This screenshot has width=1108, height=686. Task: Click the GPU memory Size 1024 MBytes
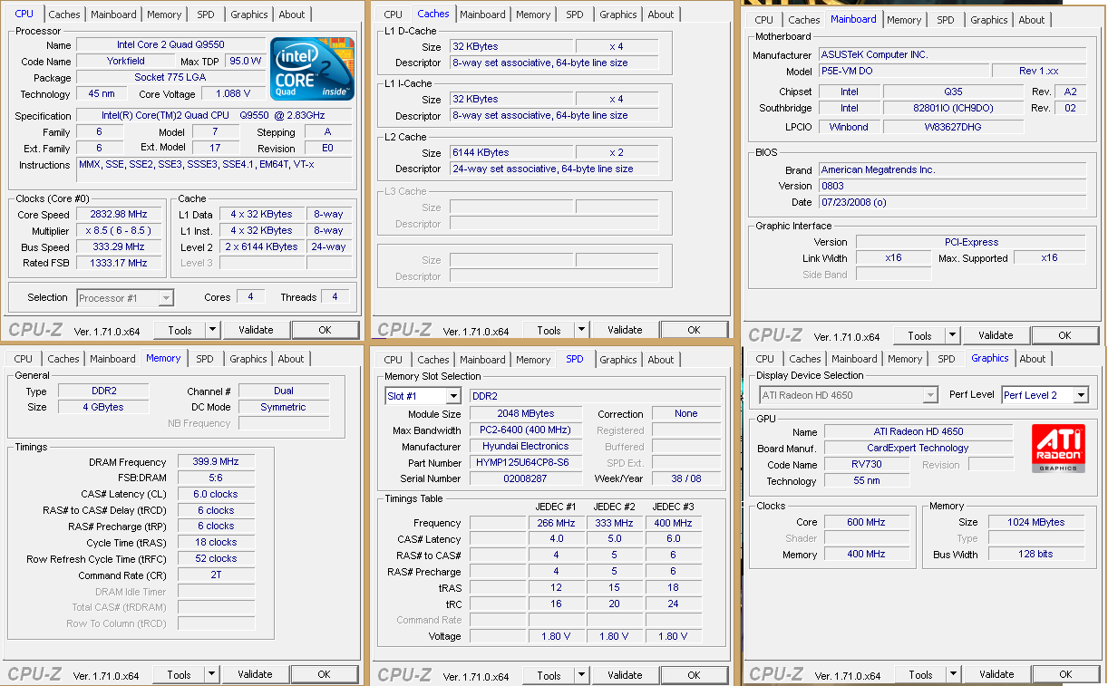pos(1036,523)
